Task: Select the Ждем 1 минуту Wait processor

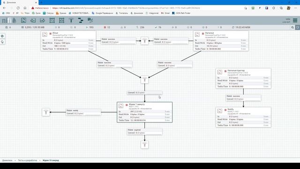Action: 145,112
